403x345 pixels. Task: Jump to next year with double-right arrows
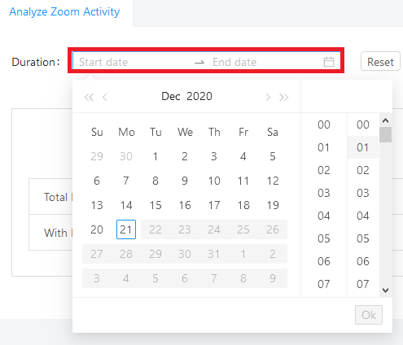tap(284, 97)
